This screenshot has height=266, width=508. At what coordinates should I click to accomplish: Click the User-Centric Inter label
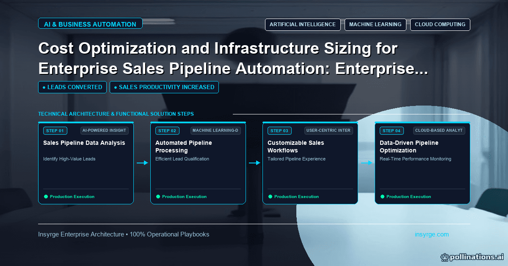click(329, 130)
